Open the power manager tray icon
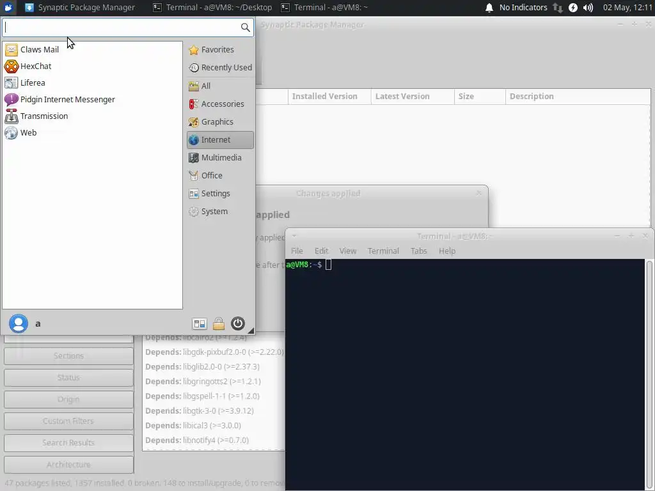The height and width of the screenshot is (491, 655). [573, 8]
